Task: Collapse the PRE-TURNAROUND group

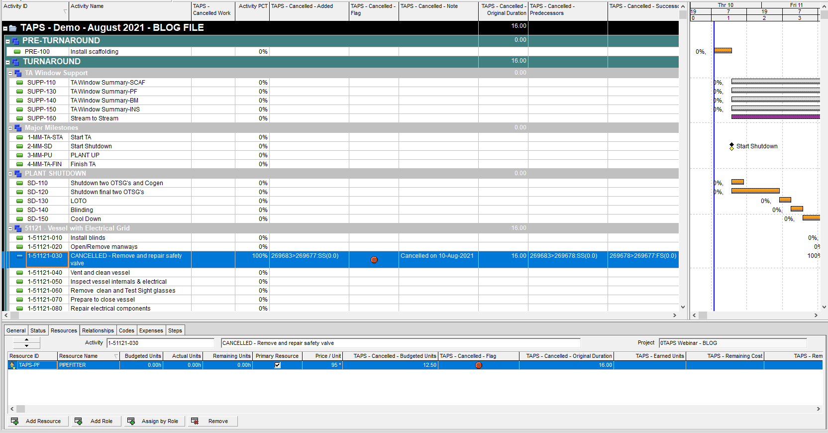Action: [7, 41]
